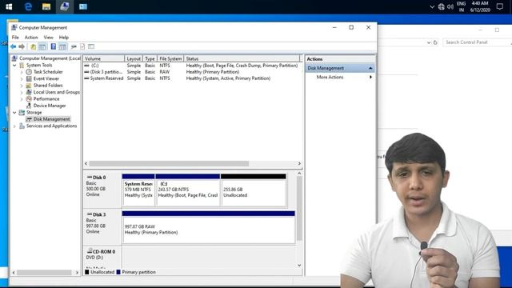The height and width of the screenshot is (288, 512).
Task: Click the blue Help question-mark toolbar icon
Action: (54, 46)
